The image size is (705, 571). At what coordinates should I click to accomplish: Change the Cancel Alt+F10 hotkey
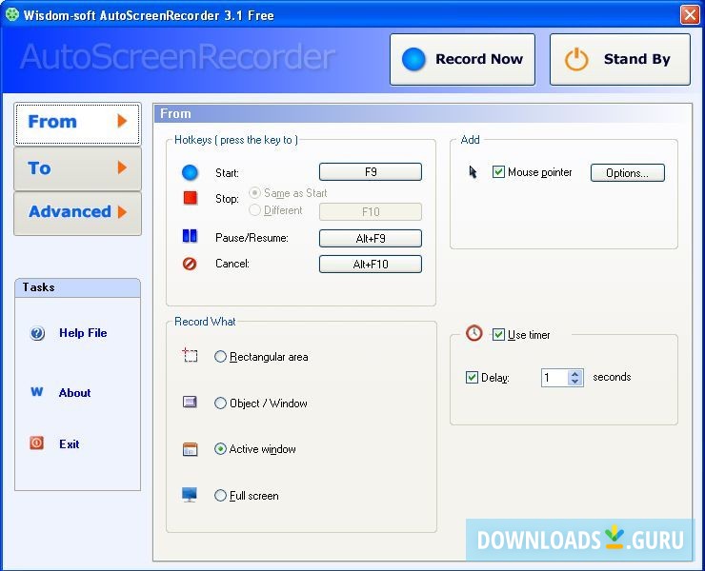point(371,265)
